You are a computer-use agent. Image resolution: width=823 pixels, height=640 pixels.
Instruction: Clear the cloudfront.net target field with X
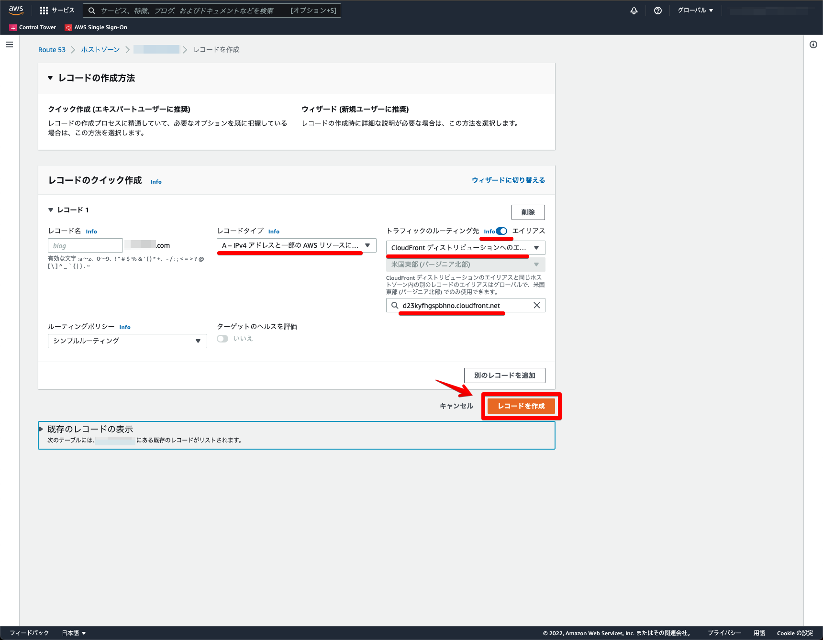click(x=537, y=305)
